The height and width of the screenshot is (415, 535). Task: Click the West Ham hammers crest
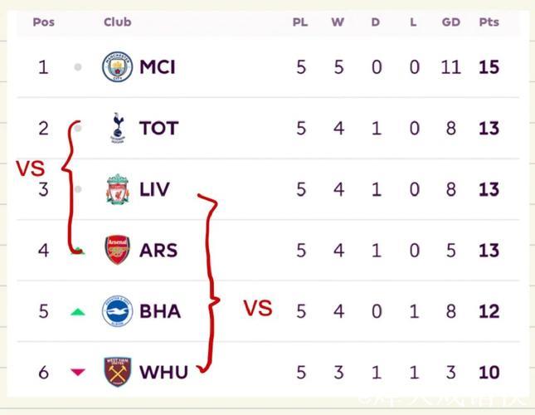pyautogui.click(x=117, y=372)
